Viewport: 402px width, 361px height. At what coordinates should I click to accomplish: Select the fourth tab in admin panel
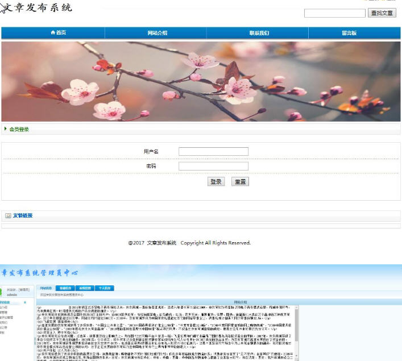click(x=103, y=288)
